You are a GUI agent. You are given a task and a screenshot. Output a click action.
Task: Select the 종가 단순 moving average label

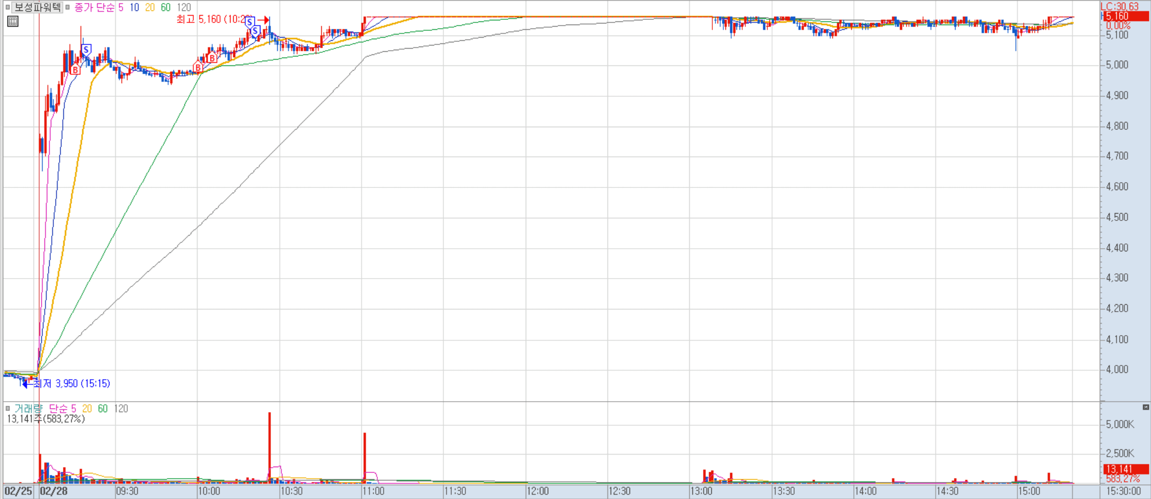(x=95, y=7)
